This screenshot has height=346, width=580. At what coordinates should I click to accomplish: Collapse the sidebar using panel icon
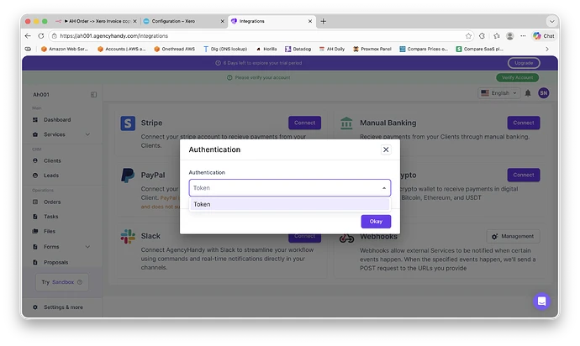pos(93,95)
